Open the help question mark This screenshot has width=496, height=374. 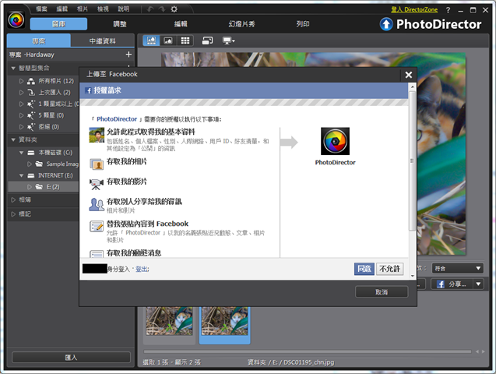[x=448, y=10]
